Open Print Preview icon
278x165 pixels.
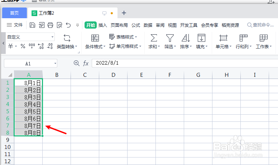click(59, 25)
